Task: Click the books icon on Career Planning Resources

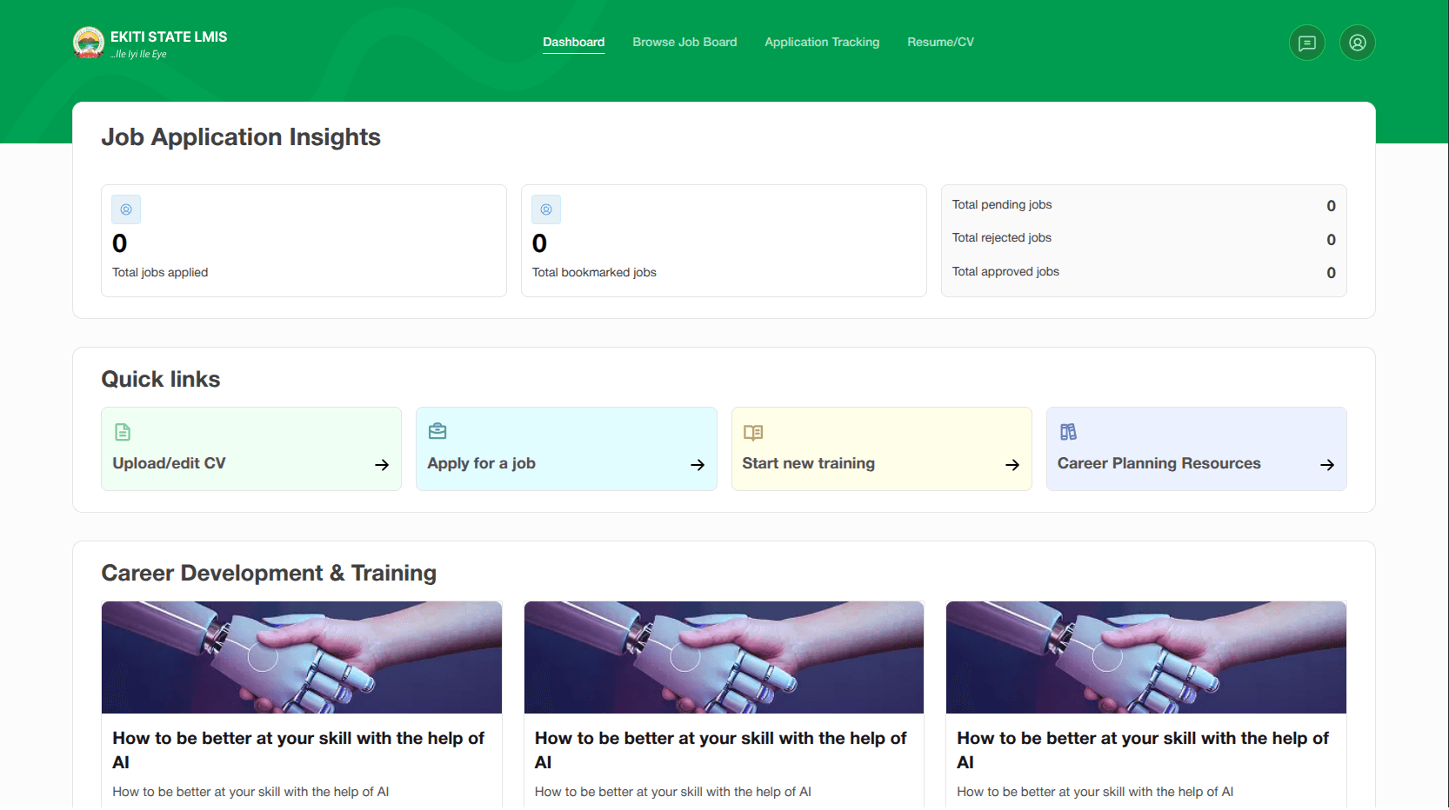Action: [1068, 432]
